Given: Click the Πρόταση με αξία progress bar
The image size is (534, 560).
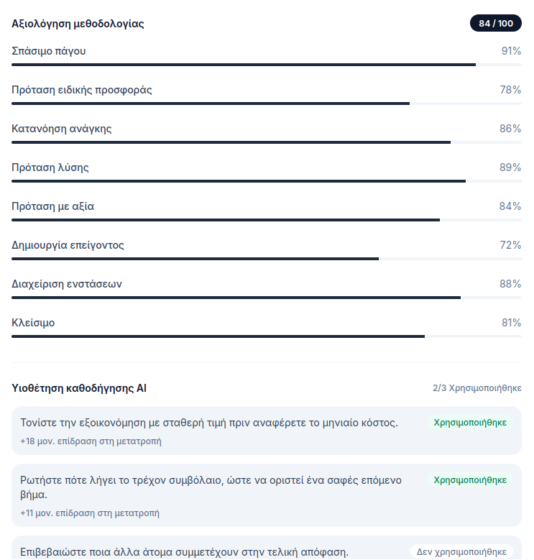Looking at the screenshot, I should (267, 220).
